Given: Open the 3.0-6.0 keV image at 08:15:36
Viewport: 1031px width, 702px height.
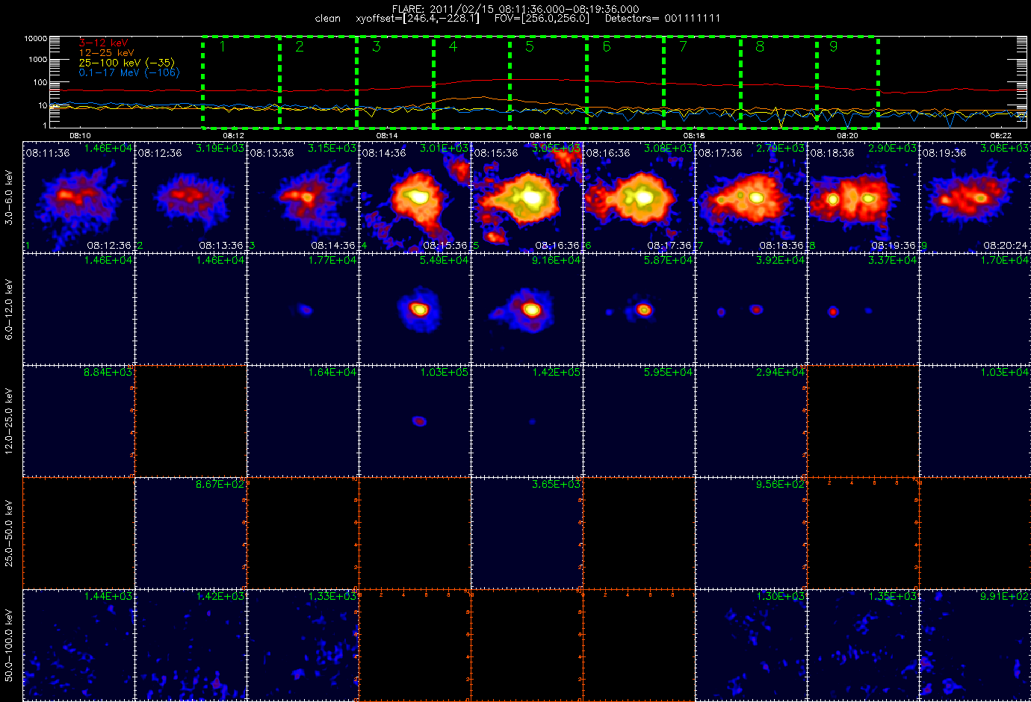Looking at the screenshot, I should (527, 196).
